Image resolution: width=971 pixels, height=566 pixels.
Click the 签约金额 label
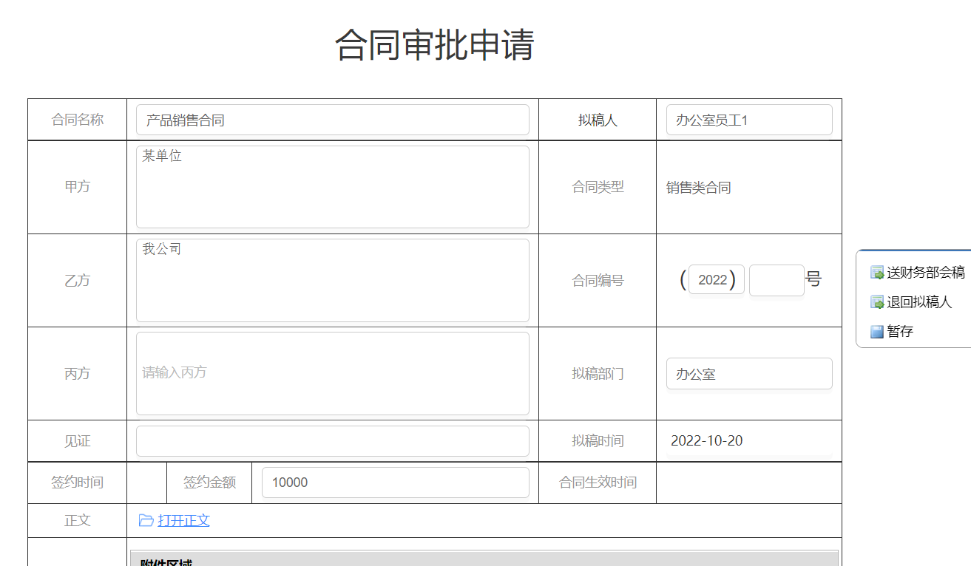point(210,483)
